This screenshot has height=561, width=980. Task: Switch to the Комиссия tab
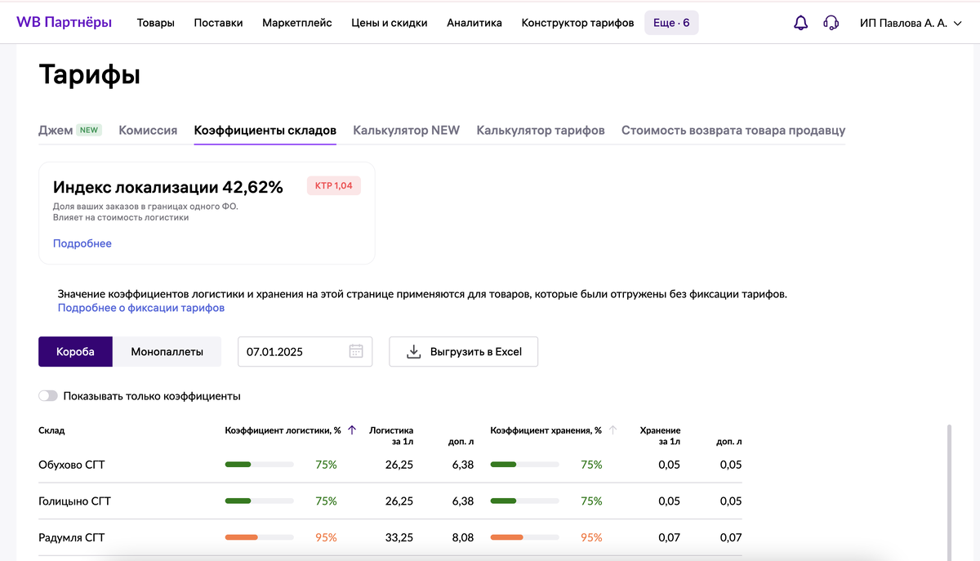click(x=147, y=130)
